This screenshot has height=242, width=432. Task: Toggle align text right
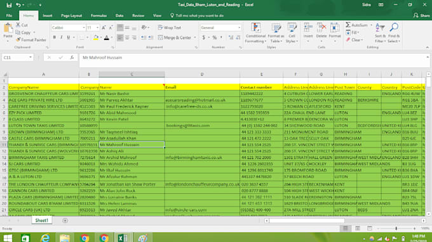tap(134, 37)
